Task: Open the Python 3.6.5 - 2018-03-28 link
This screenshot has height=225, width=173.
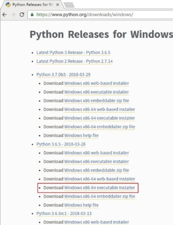Action: (x=61, y=144)
